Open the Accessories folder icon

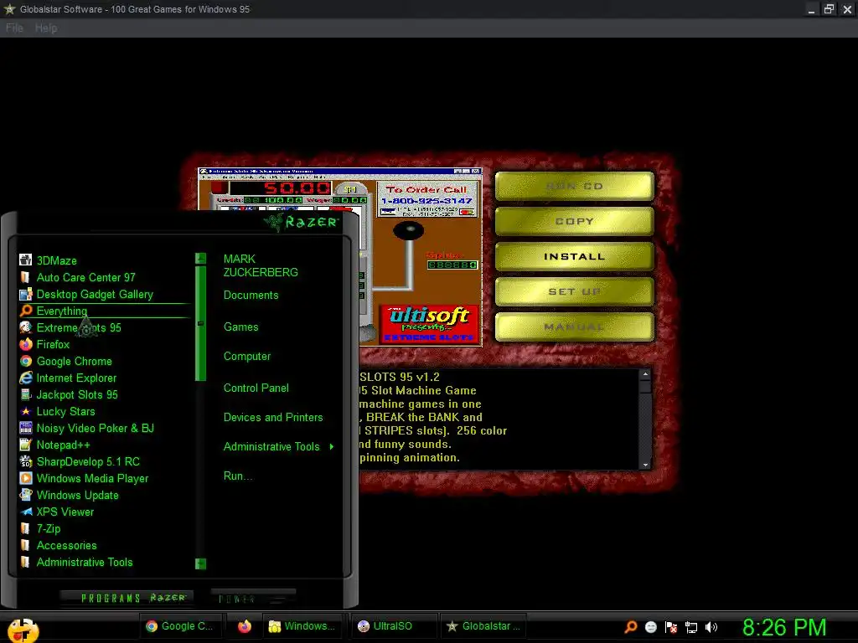click(x=25, y=545)
